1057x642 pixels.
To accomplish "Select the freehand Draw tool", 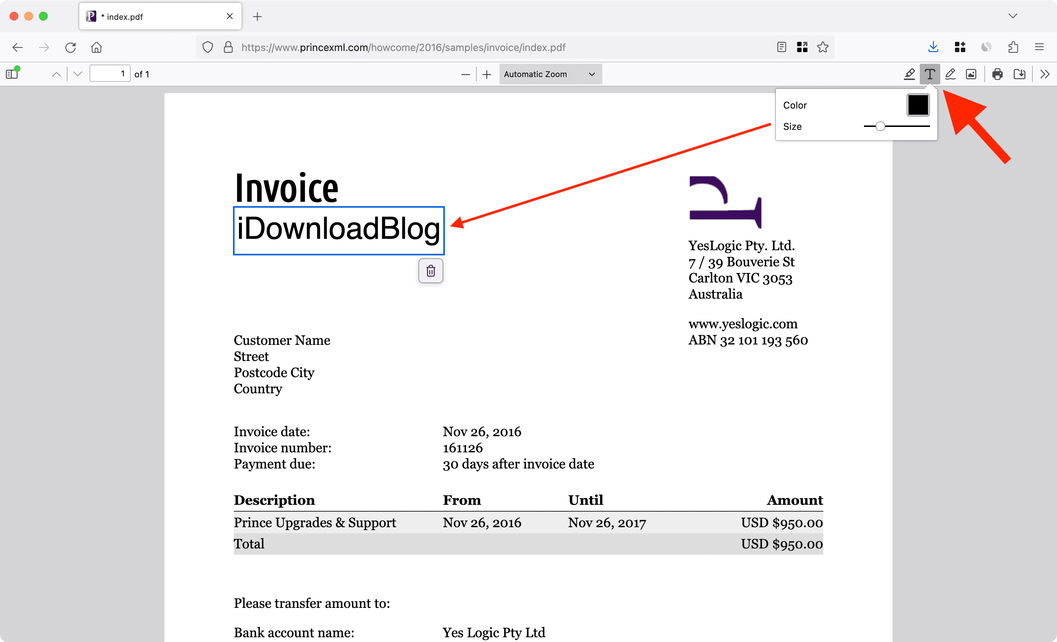I will [x=950, y=74].
